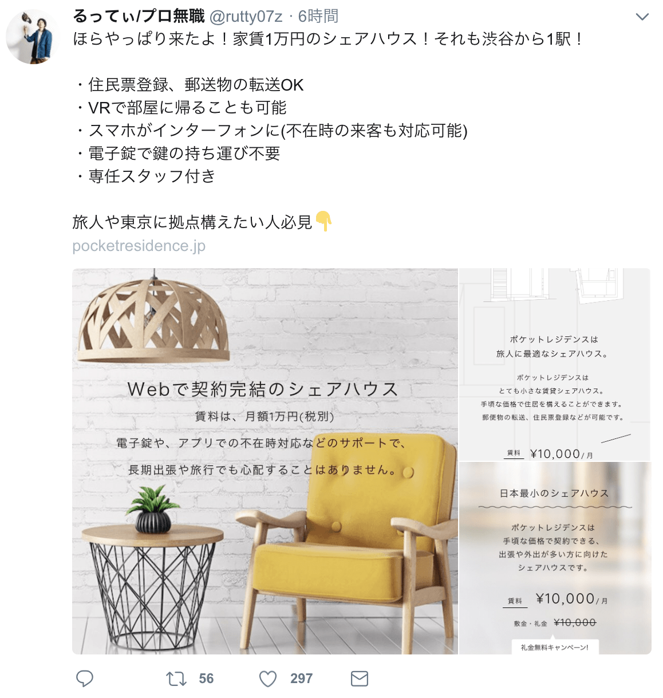This screenshot has height=698, width=663.
Task: Click the 礼金無料キャンペーン! label in image
Action: tap(555, 647)
